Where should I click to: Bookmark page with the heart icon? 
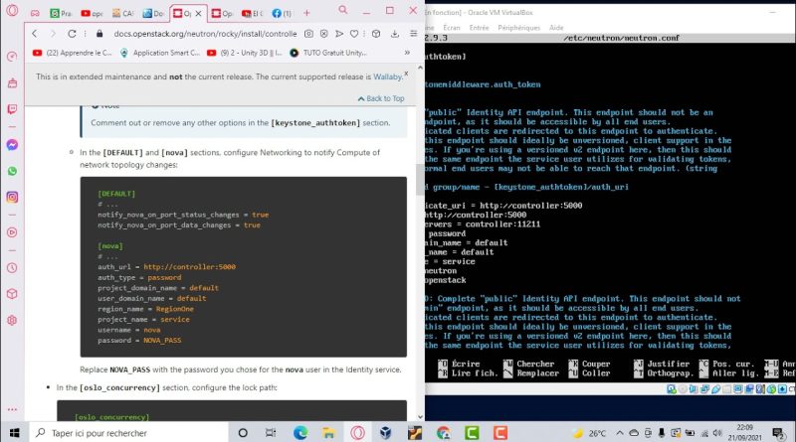(x=354, y=34)
